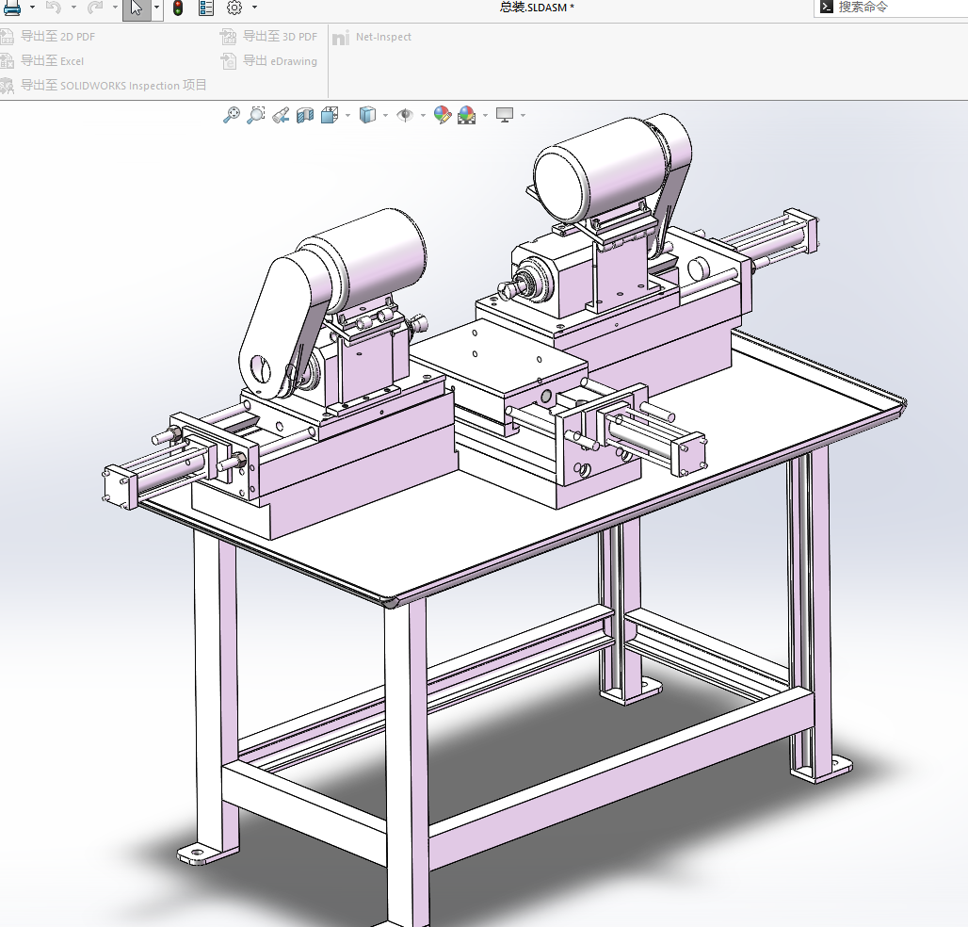Image resolution: width=968 pixels, height=927 pixels.
Task: Expand the Undo history dropdown
Action: (x=73, y=8)
